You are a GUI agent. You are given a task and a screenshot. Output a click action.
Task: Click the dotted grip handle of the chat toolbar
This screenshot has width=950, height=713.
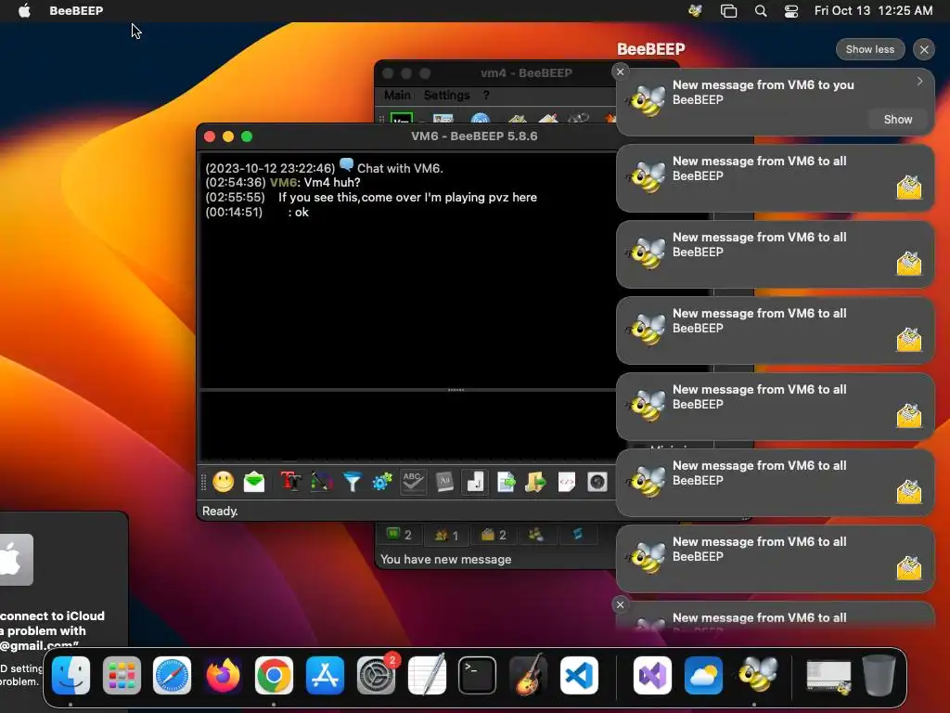(203, 482)
